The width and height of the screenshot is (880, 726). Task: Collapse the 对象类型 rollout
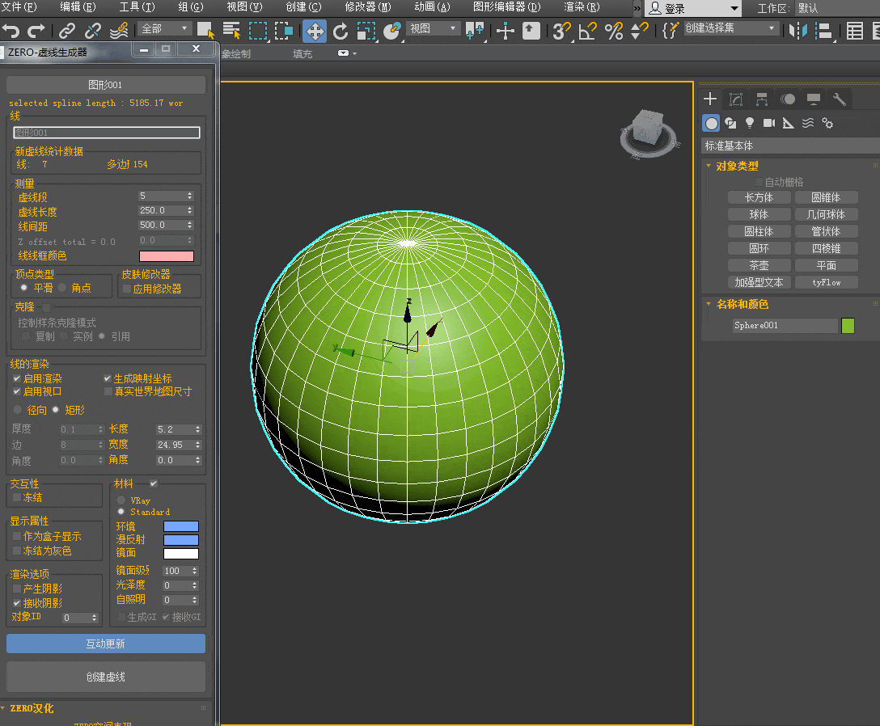pyautogui.click(x=736, y=166)
